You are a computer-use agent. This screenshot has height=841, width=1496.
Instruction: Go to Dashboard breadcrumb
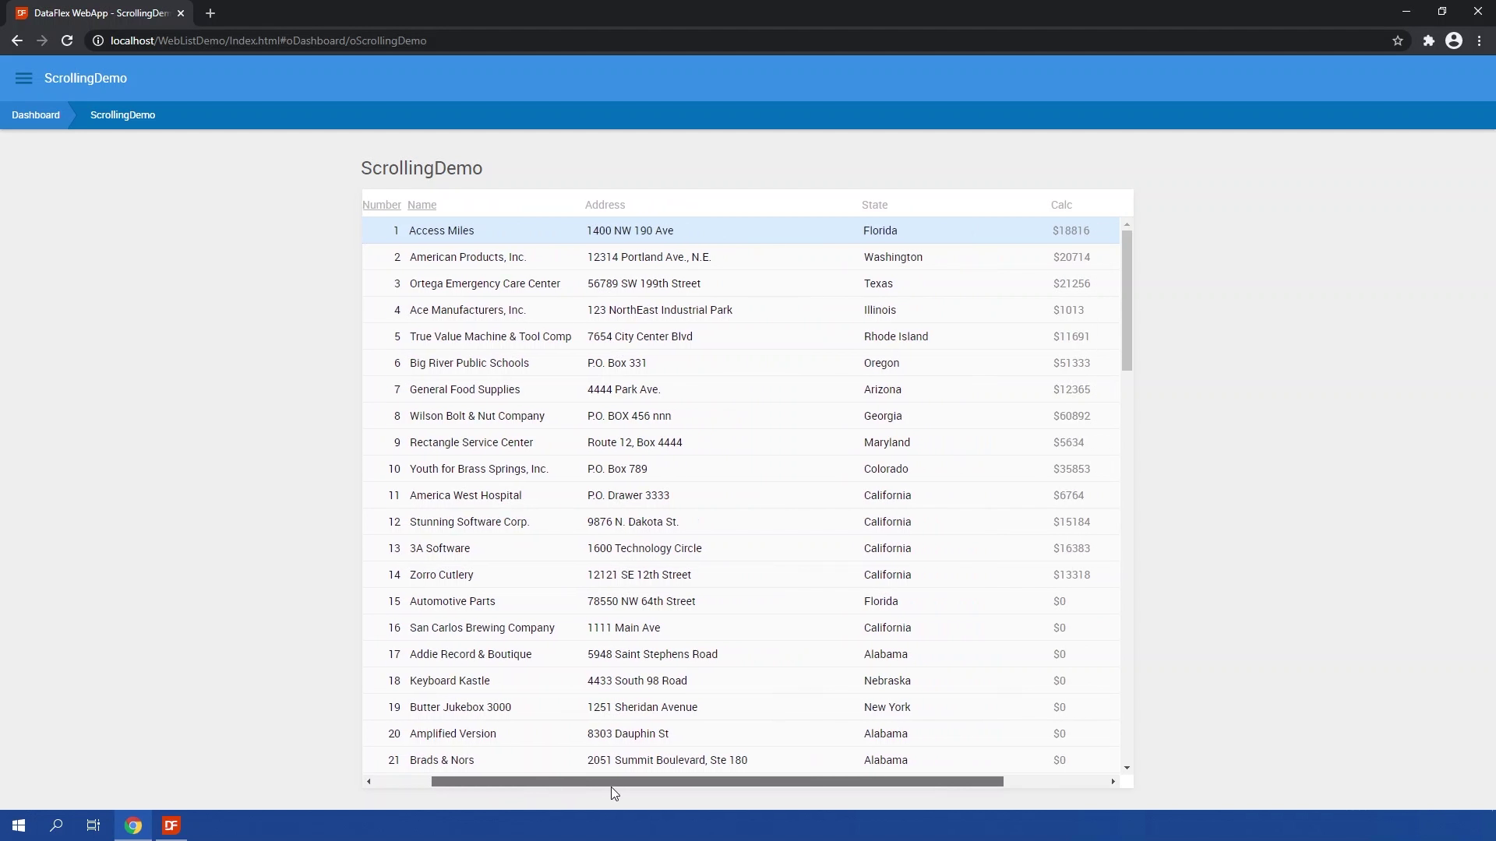point(36,114)
